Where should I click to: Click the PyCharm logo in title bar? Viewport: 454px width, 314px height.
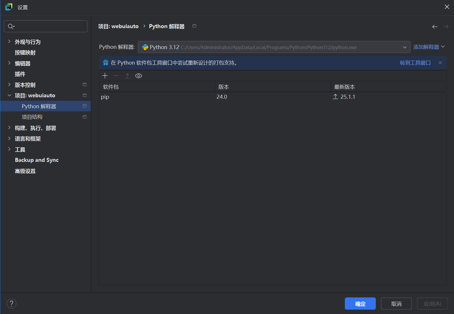(x=9, y=7)
